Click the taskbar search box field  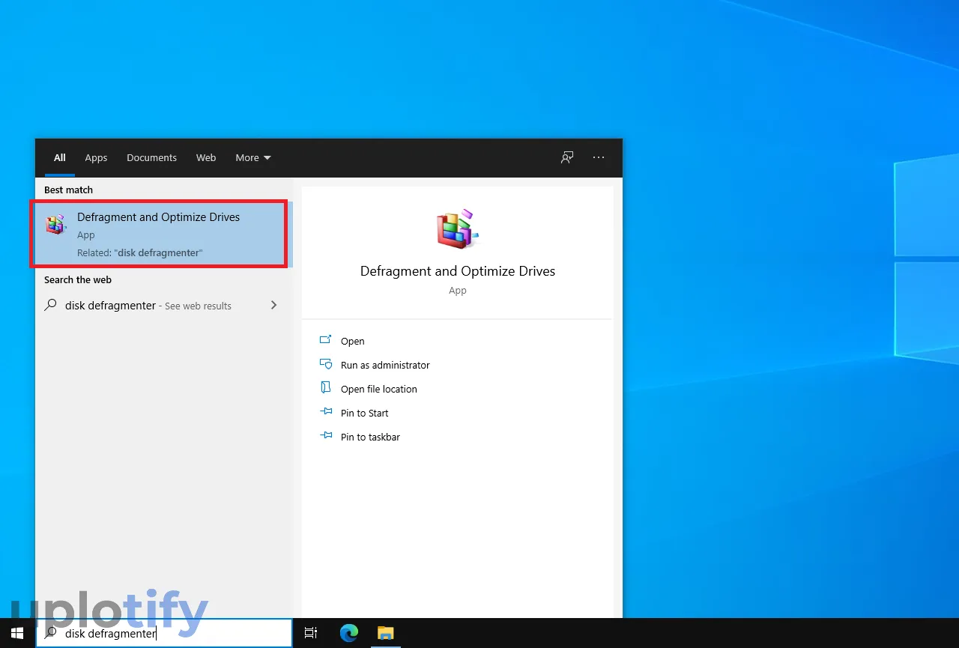point(164,633)
